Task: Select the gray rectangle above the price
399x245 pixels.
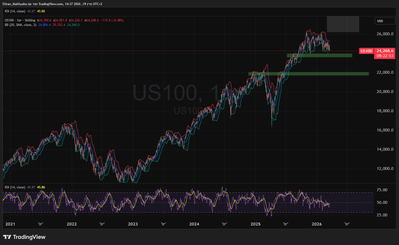Action: click(343, 24)
